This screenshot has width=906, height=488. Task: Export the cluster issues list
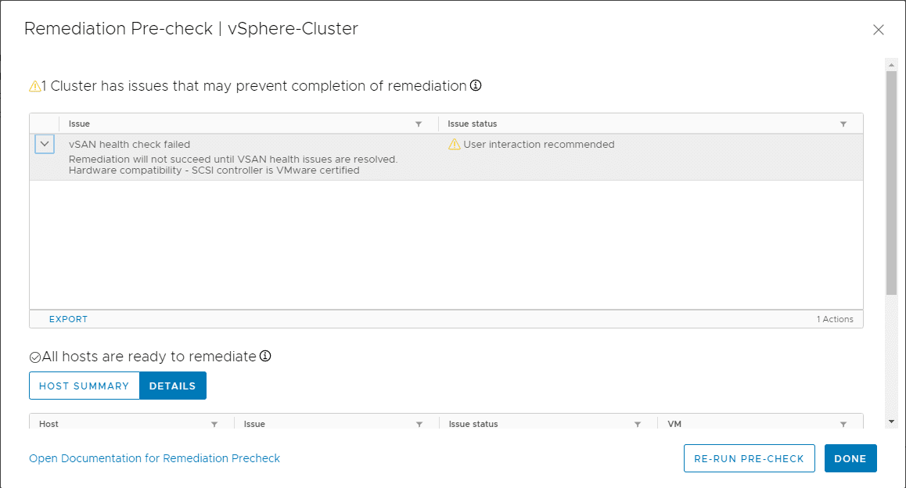coord(68,319)
